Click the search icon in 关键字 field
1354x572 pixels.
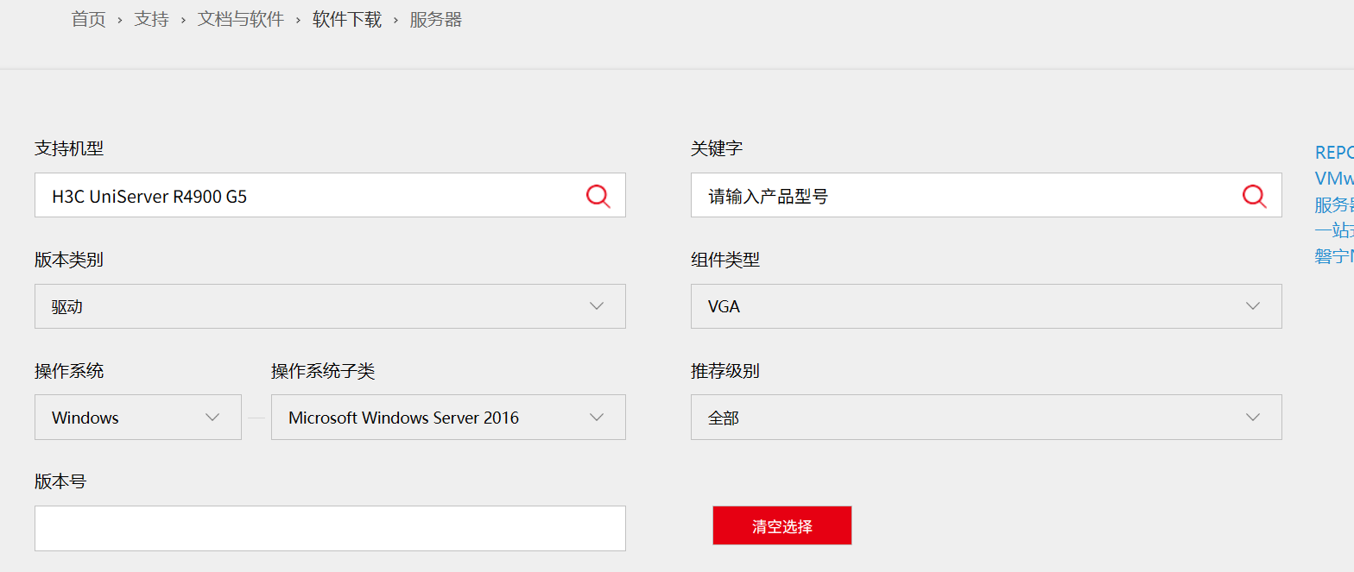point(1254,196)
